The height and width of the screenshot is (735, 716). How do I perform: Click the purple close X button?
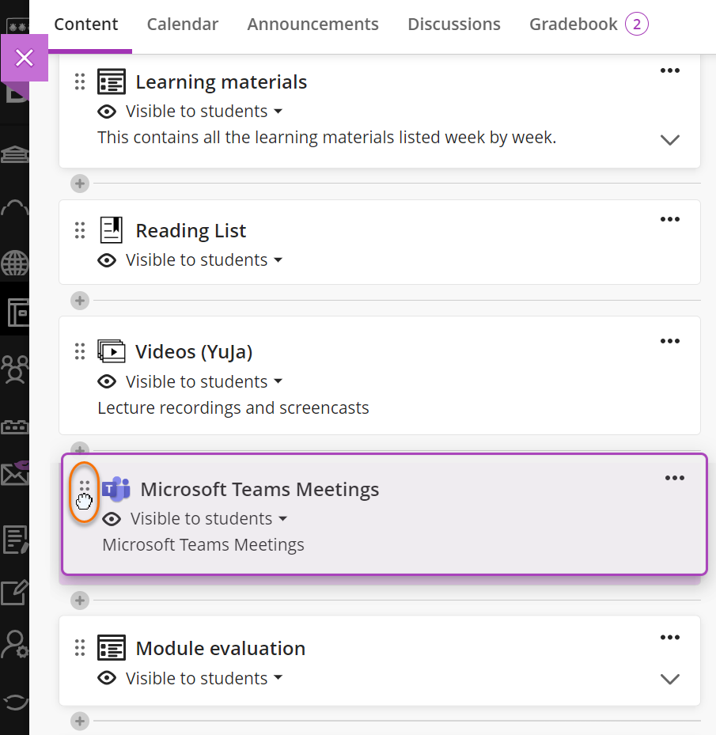(25, 58)
